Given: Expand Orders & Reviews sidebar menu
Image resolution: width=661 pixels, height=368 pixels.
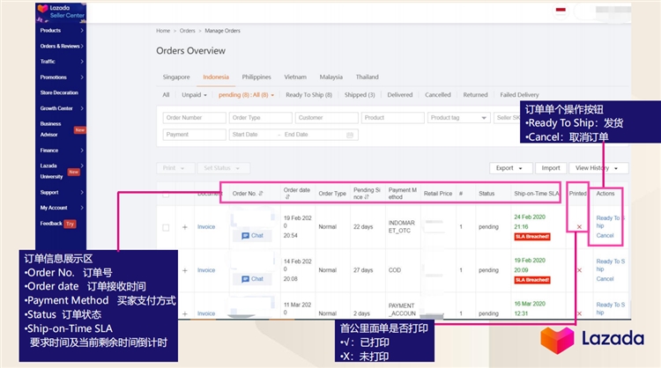Looking at the screenshot, I should point(62,46).
